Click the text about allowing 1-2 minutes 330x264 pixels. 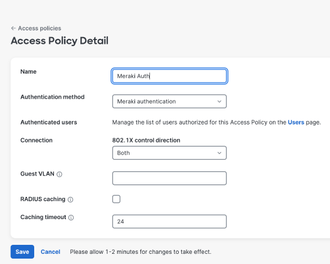pos(140,251)
